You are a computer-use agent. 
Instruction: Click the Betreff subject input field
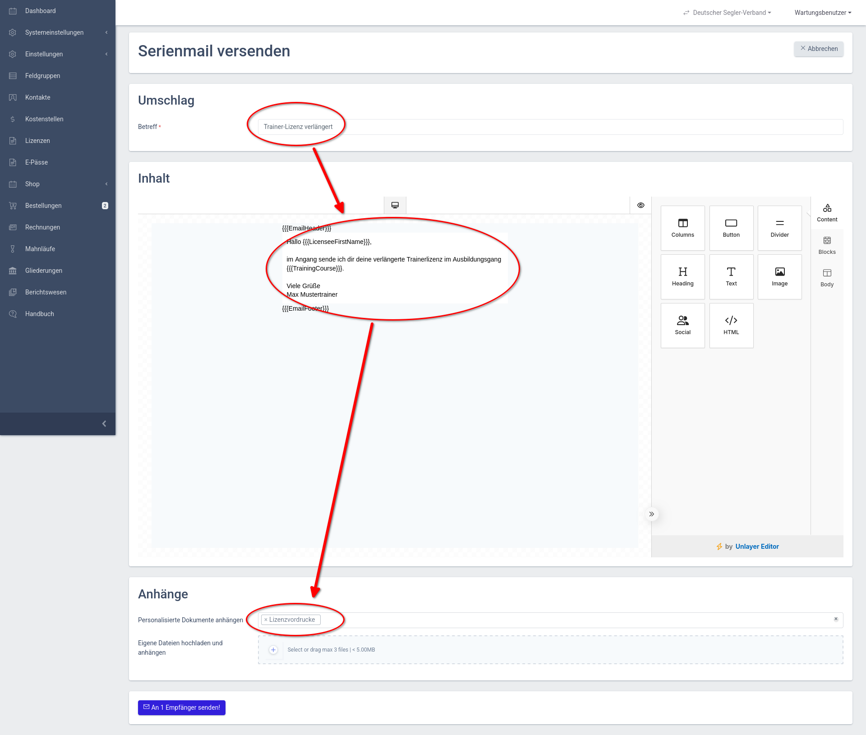pyautogui.click(x=550, y=127)
